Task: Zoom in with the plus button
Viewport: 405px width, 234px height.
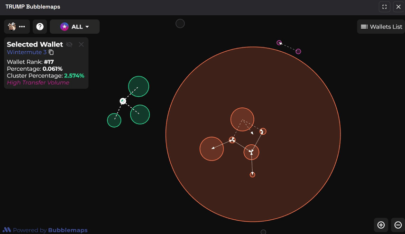Action: [x=381, y=225]
